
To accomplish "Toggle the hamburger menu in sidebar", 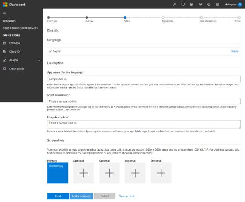I will pyautogui.click(x=5, y=13).
